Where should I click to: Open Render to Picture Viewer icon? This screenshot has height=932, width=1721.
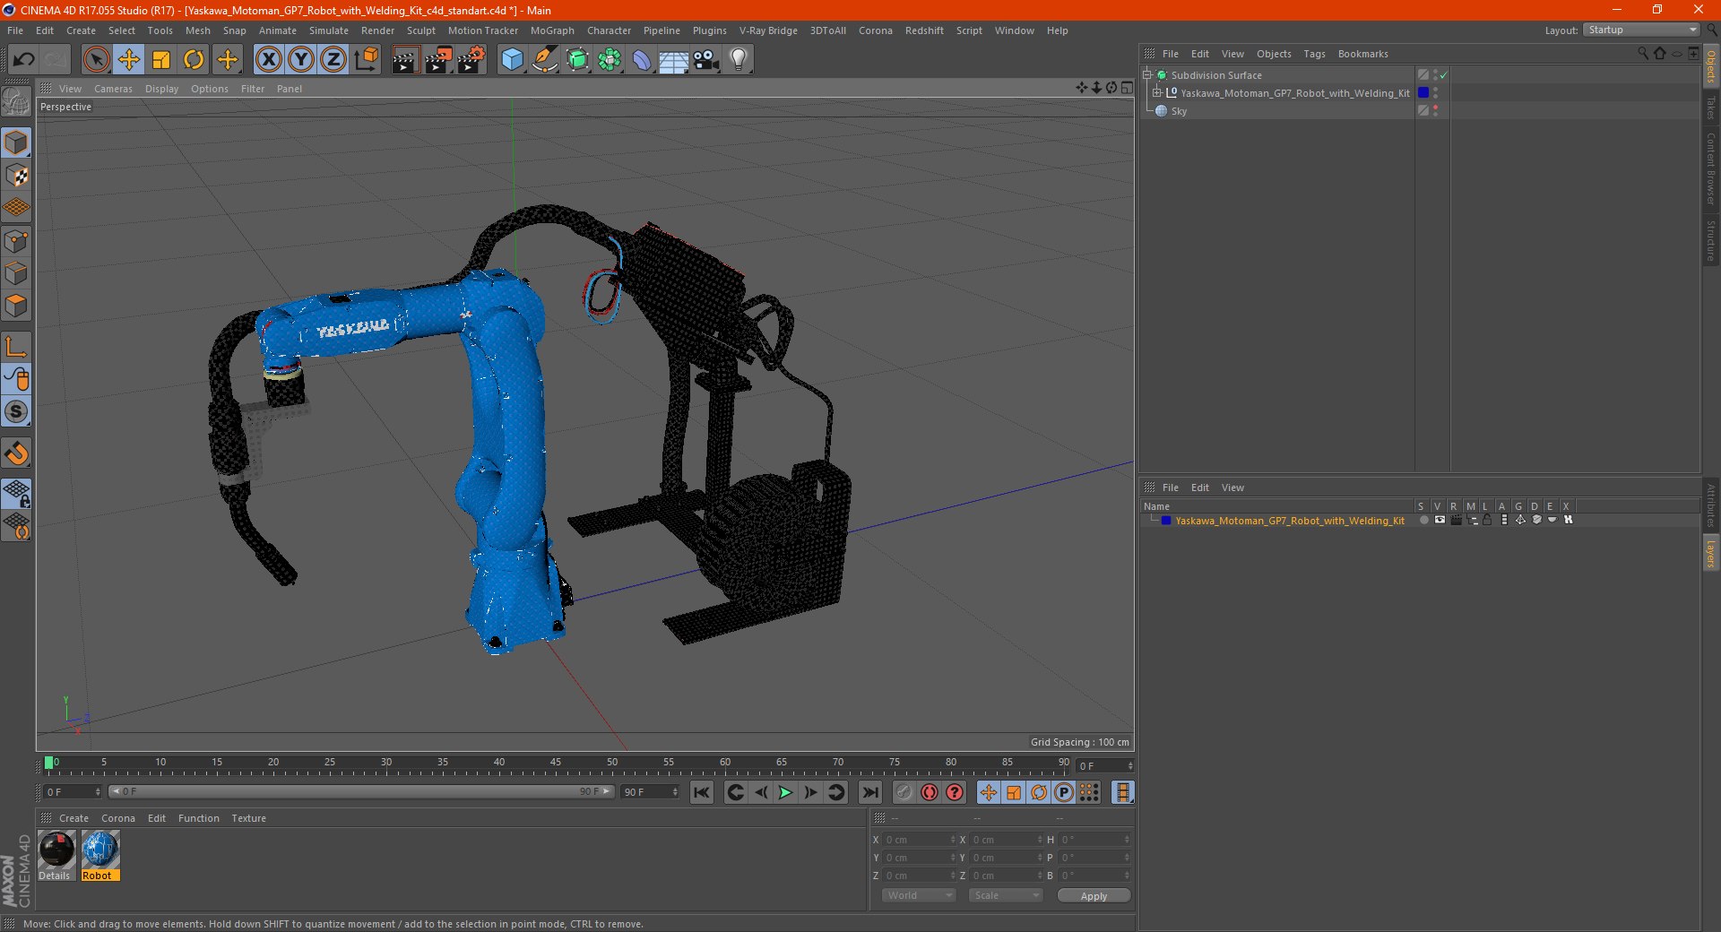[x=438, y=60]
